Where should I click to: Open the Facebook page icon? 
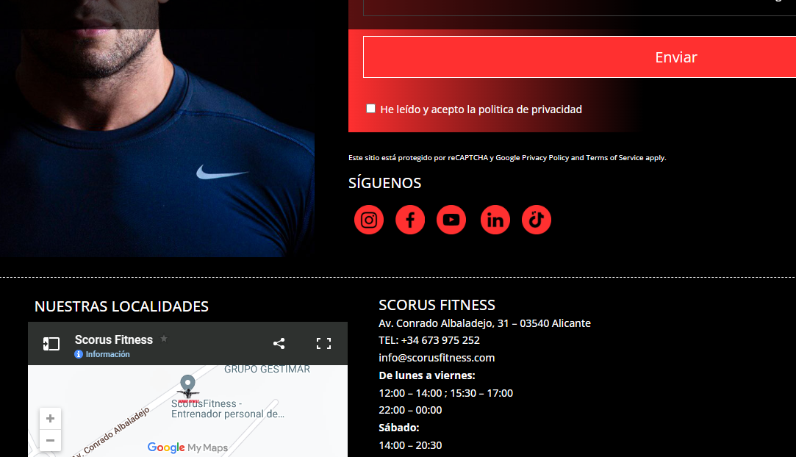pos(410,220)
